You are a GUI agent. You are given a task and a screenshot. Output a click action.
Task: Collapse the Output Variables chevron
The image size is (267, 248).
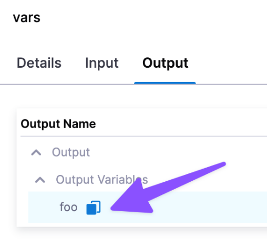point(40,180)
